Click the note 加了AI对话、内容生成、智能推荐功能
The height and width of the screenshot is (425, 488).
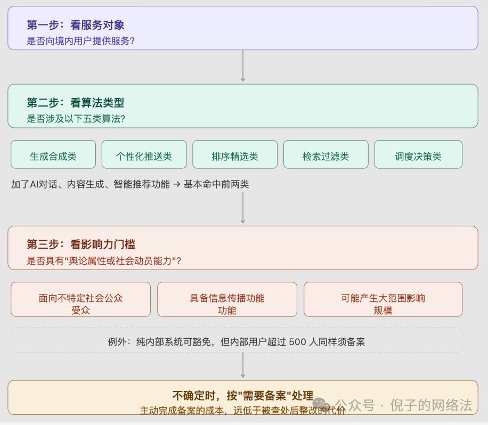click(90, 184)
